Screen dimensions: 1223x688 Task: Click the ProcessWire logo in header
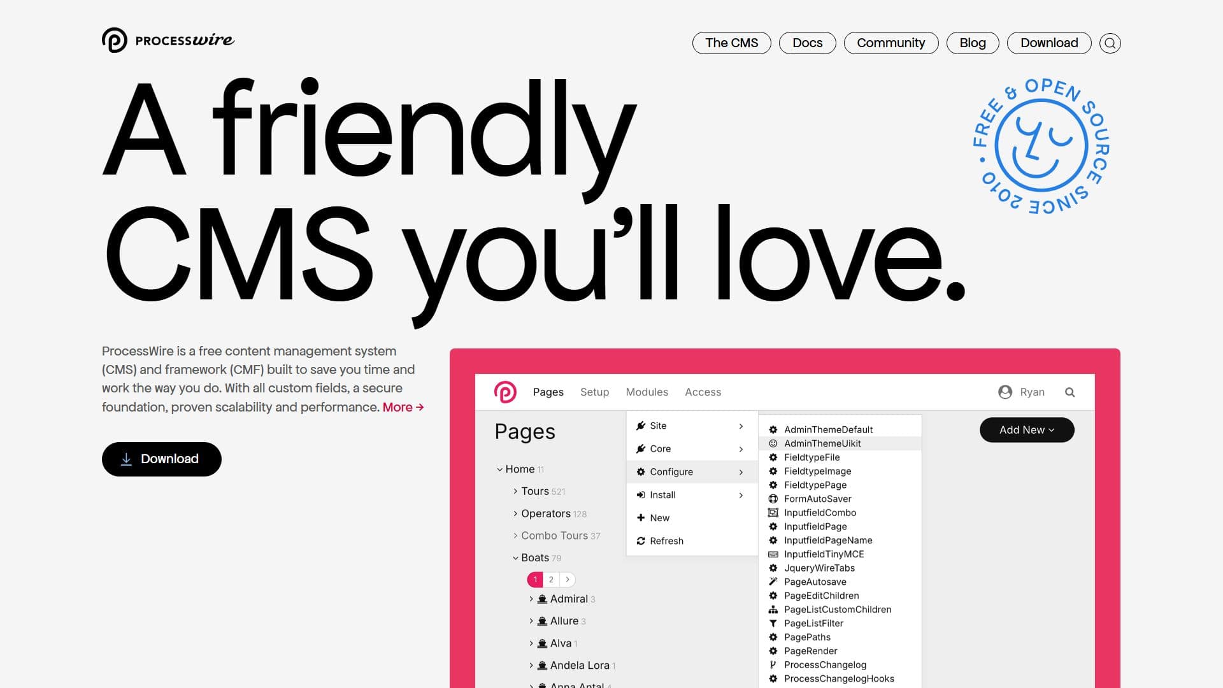click(168, 41)
